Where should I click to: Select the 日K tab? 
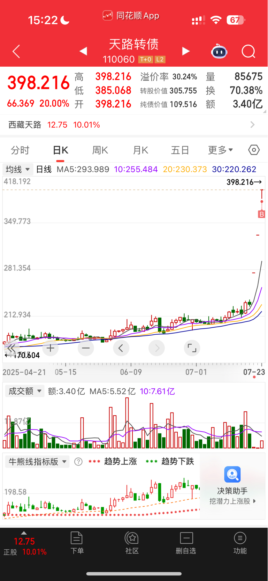(x=60, y=150)
